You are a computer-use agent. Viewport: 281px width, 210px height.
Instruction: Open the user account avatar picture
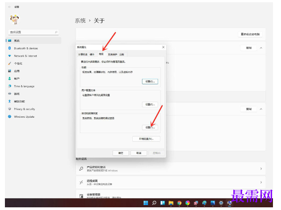click(14, 20)
